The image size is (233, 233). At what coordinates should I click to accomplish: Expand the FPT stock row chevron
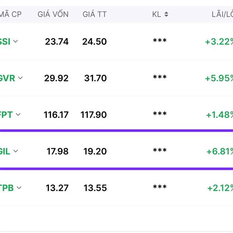click(x=18, y=115)
